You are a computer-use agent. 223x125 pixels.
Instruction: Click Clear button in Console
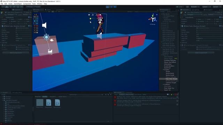pyautogui.click(x=116, y=94)
